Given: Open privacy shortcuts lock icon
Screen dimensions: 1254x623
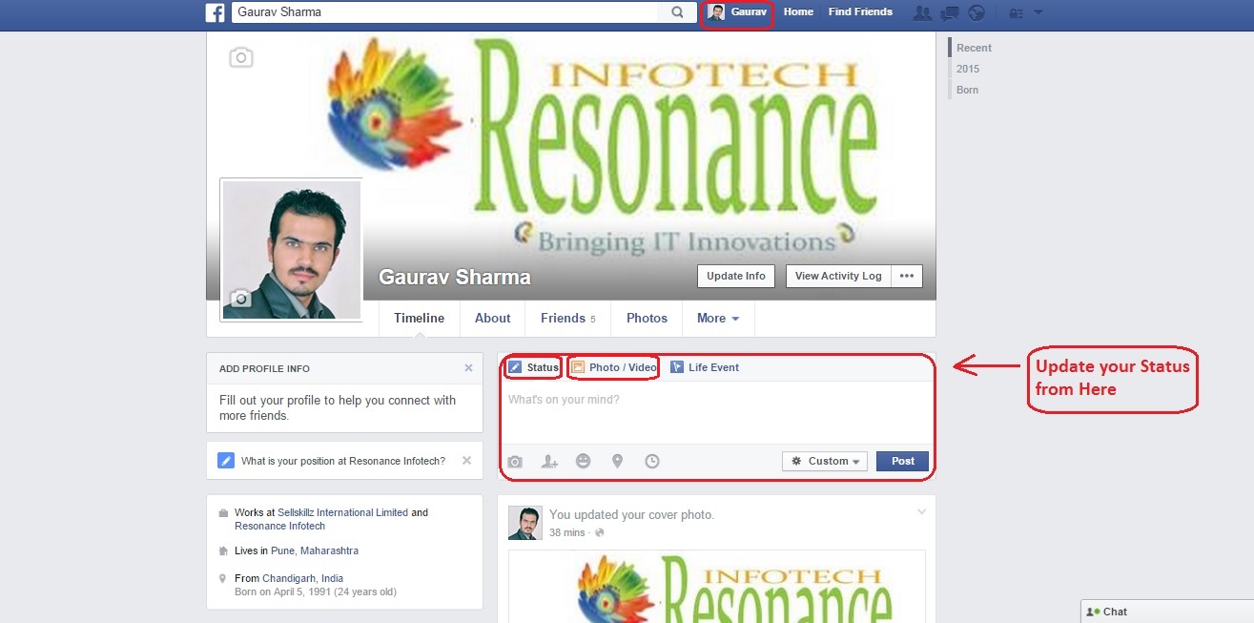Looking at the screenshot, I should pyautogui.click(x=1016, y=13).
